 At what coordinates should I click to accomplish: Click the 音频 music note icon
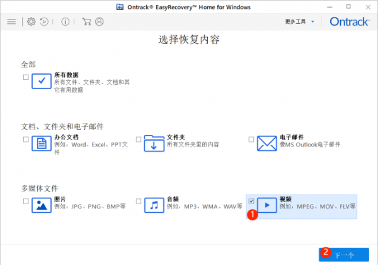click(x=154, y=205)
